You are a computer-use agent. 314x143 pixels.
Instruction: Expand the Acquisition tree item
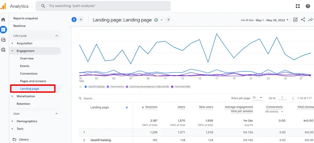click(x=12, y=43)
